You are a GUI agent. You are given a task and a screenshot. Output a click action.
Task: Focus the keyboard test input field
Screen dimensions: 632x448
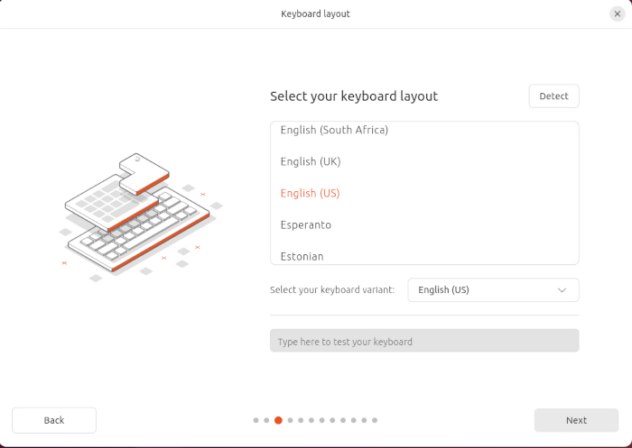click(424, 342)
